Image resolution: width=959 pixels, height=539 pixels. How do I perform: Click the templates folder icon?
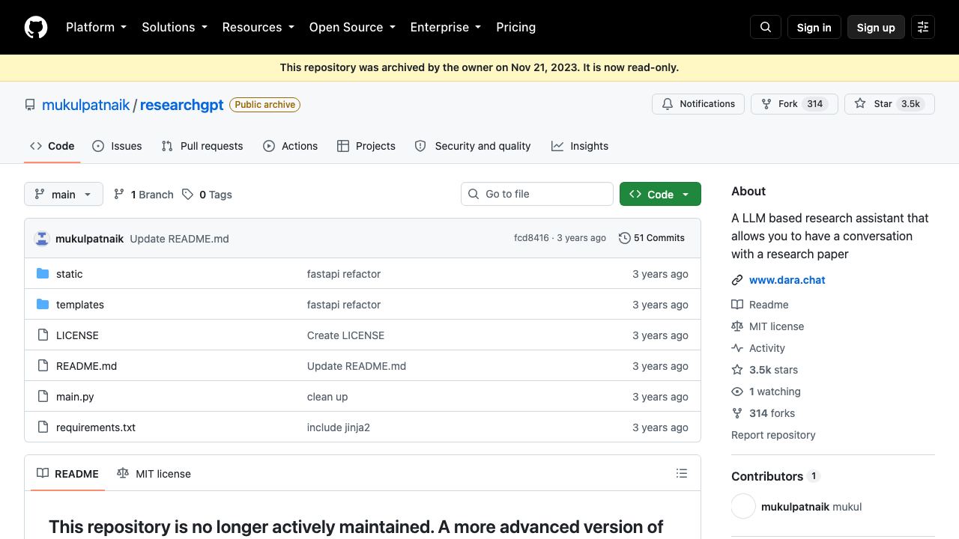pos(43,305)
